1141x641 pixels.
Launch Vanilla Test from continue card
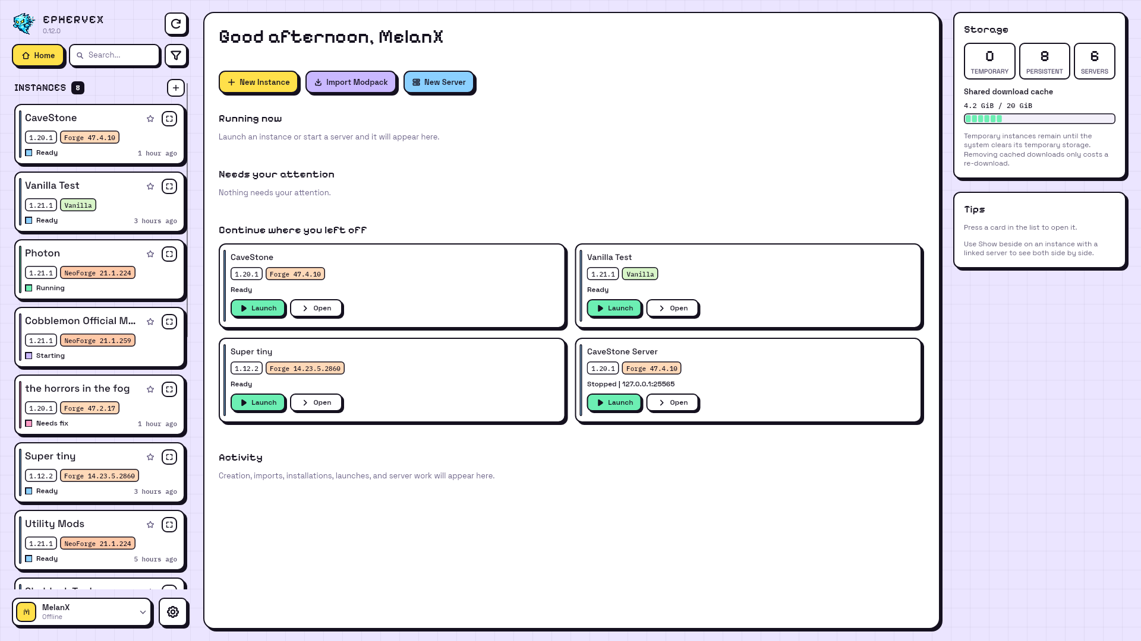(614, 308)
